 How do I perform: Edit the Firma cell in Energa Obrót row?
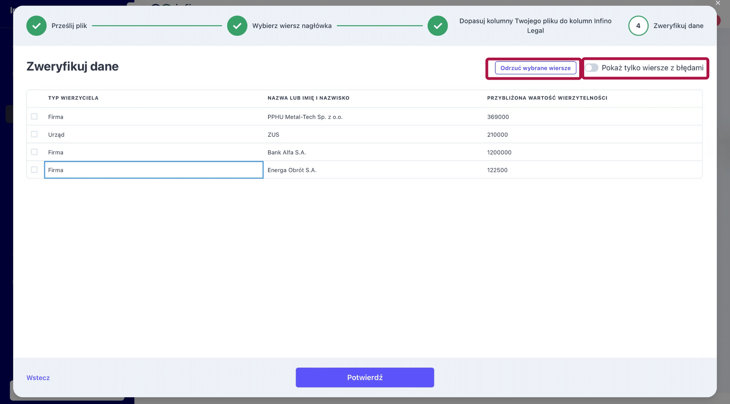(x=154, y=170)
